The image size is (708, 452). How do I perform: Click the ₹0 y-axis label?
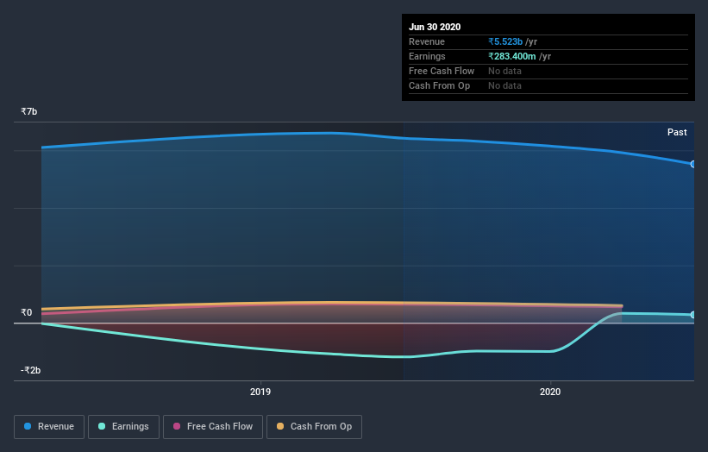(26, 312)
